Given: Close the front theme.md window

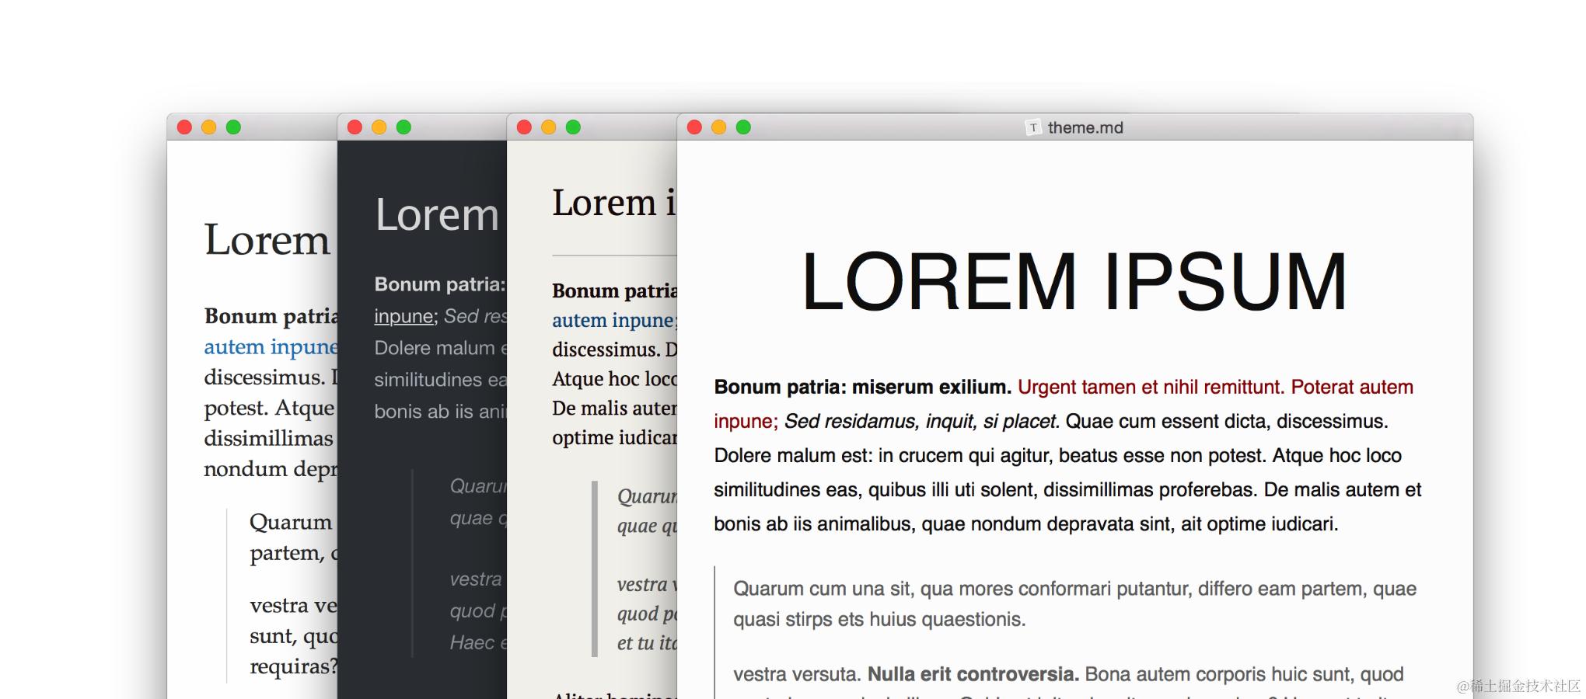Looking at the screenshot, I should [x=694, y=127].
